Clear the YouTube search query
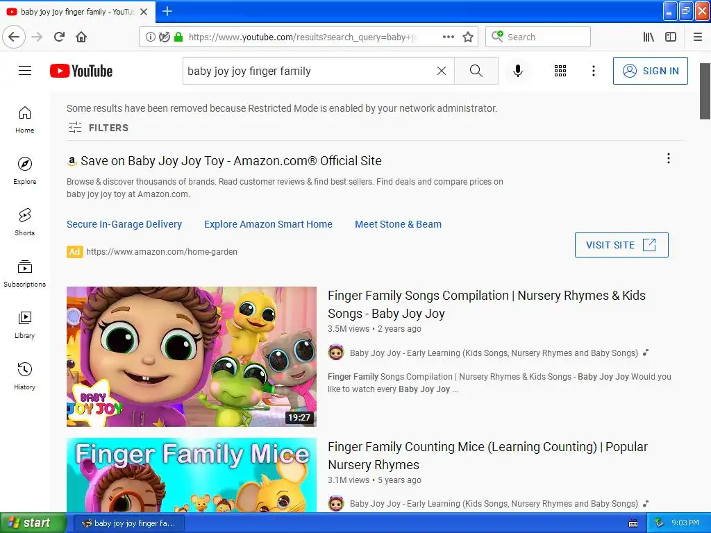 (x=441, y=71)
